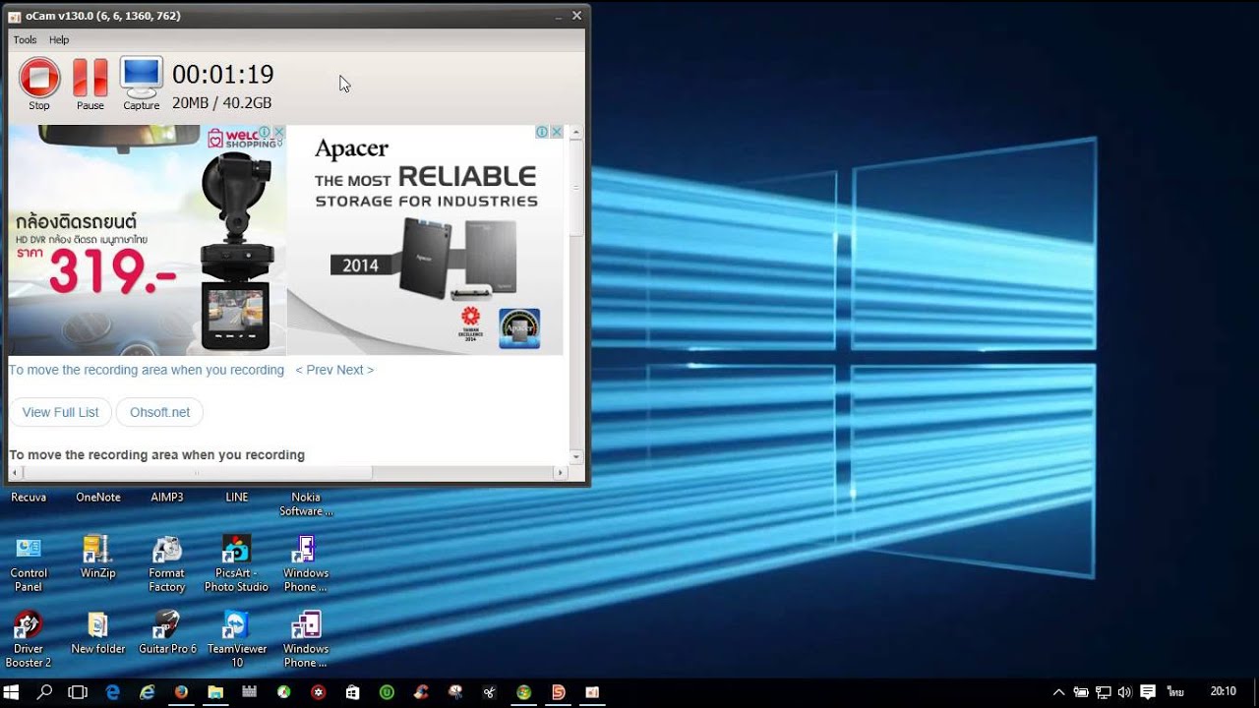Open the scissors snipping taskbar icon
The image size is (1259, 708).
coord(489,692)
